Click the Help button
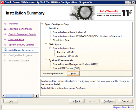The image size is (136, 110). click(x=11, y=101)
